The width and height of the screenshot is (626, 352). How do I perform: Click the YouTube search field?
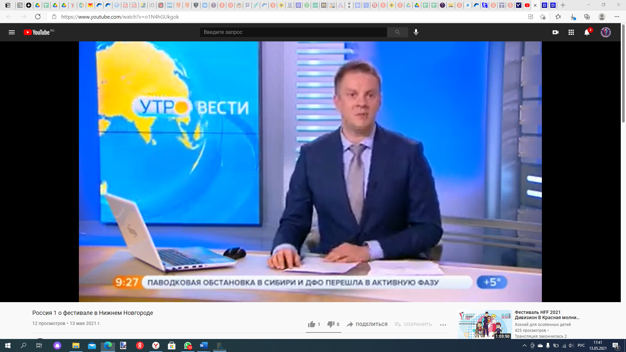pyautogui.click(x=293, y=32)
